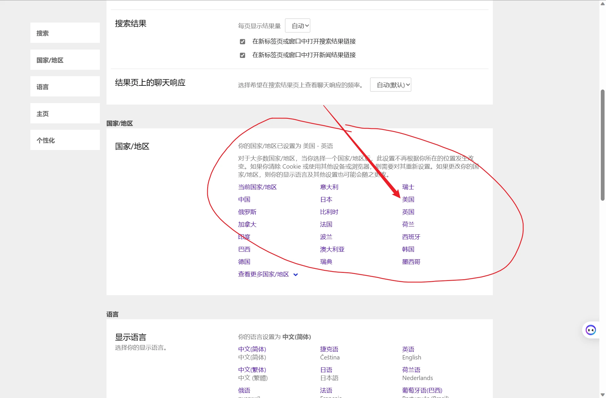This screenshot has height=398, width=606.
Task: Select the 搜索 sidebar tab
Action: tap(65, 33)
